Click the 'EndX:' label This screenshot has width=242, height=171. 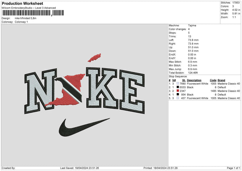coord(172,54)
